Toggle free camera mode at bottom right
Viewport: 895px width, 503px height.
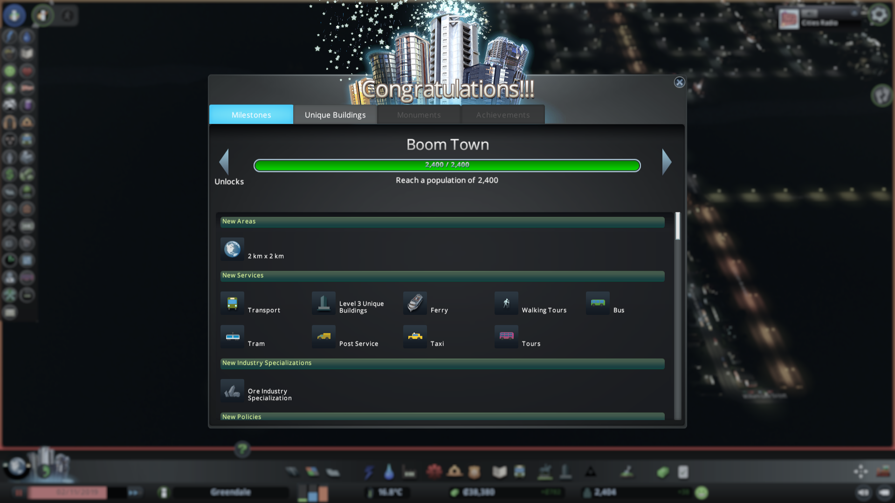coord(861,471)
